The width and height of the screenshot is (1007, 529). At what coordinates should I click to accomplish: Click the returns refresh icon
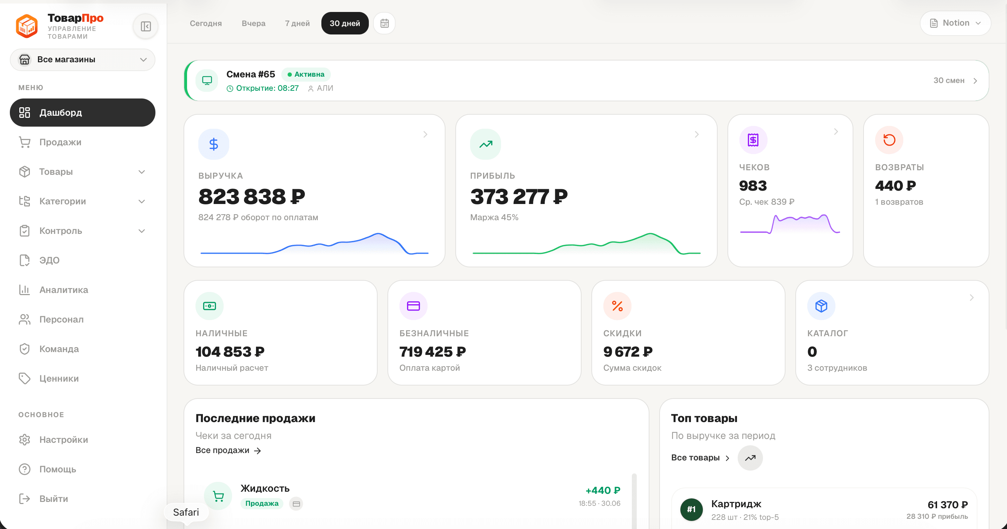[889, 140]
